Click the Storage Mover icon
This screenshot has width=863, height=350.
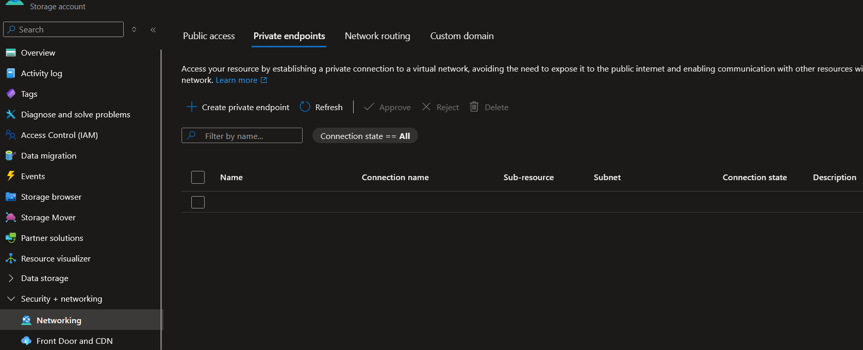[x=11, y=217]
